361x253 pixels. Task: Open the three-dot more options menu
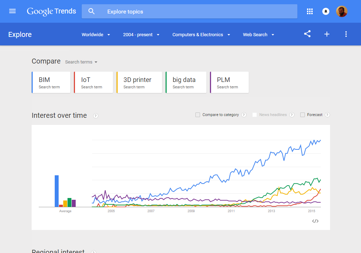pos(346,34)
